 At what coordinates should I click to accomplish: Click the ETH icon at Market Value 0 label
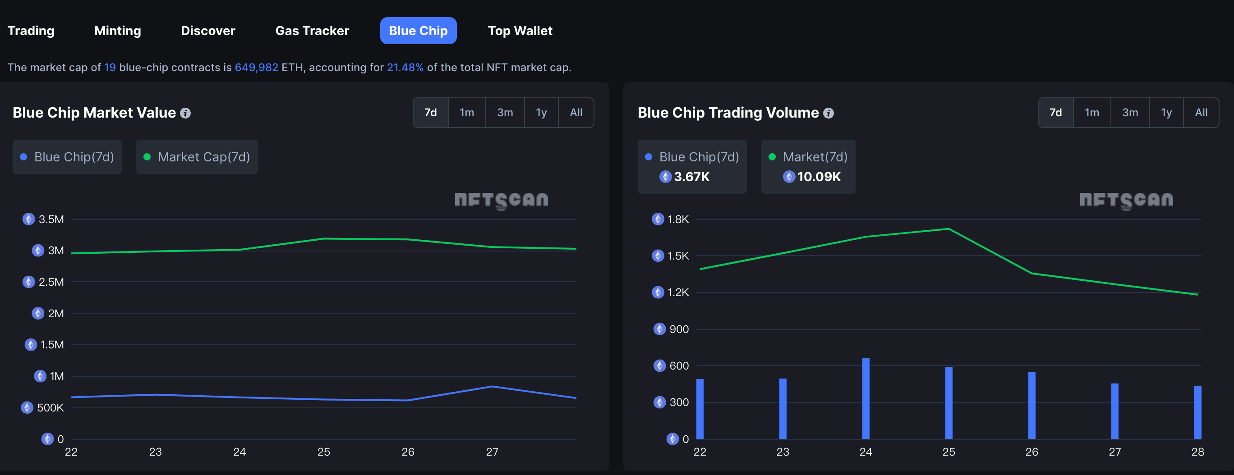47,439
